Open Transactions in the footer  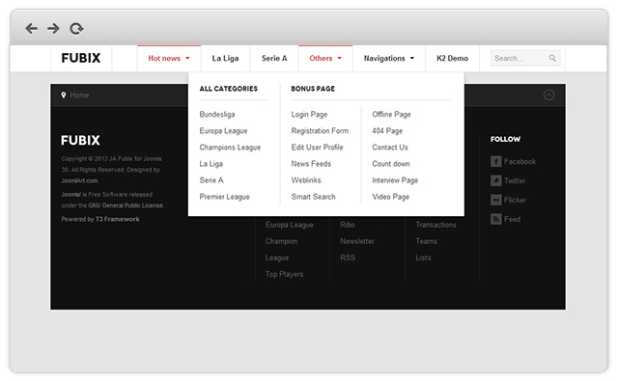(x=435, y=225)
